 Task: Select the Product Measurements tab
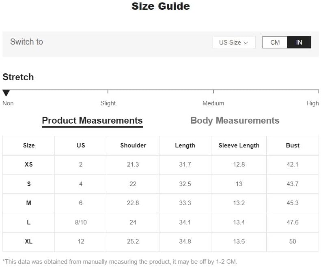pos(92,120)
